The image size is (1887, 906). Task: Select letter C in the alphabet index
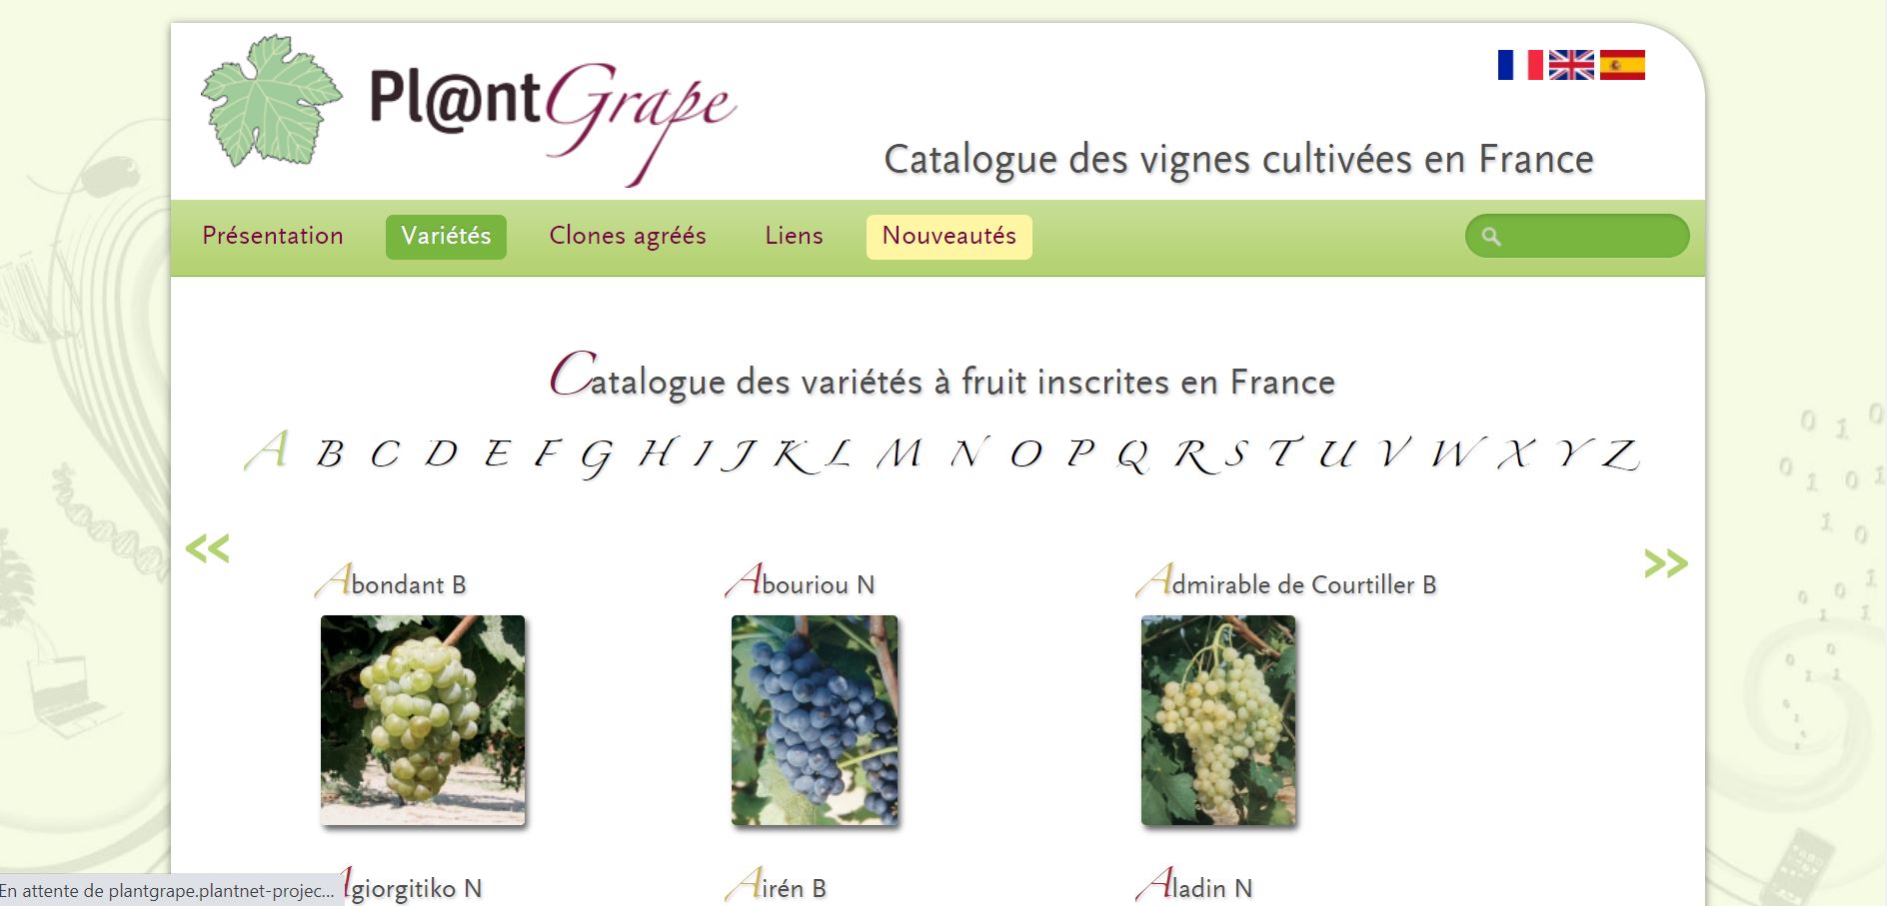[384, 454]
